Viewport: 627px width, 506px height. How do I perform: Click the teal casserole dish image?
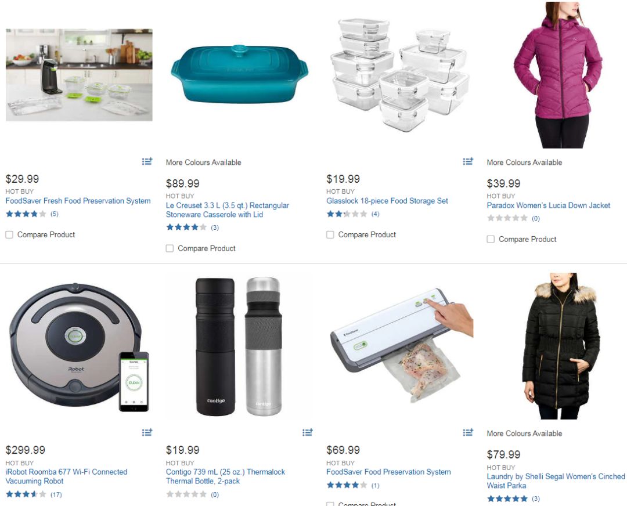pyautogui.click(x=240, y=74)
